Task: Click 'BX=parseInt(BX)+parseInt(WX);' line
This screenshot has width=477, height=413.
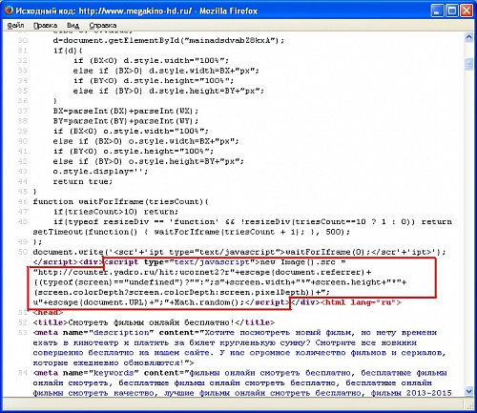Action: coord(126,111)
